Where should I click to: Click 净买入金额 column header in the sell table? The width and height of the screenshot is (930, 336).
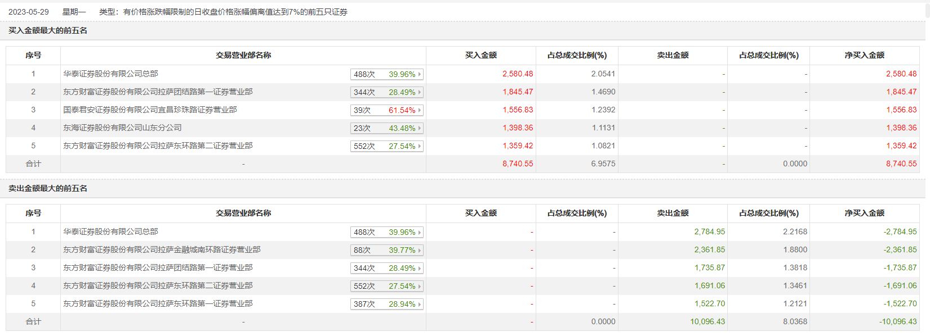click(864, 213)
